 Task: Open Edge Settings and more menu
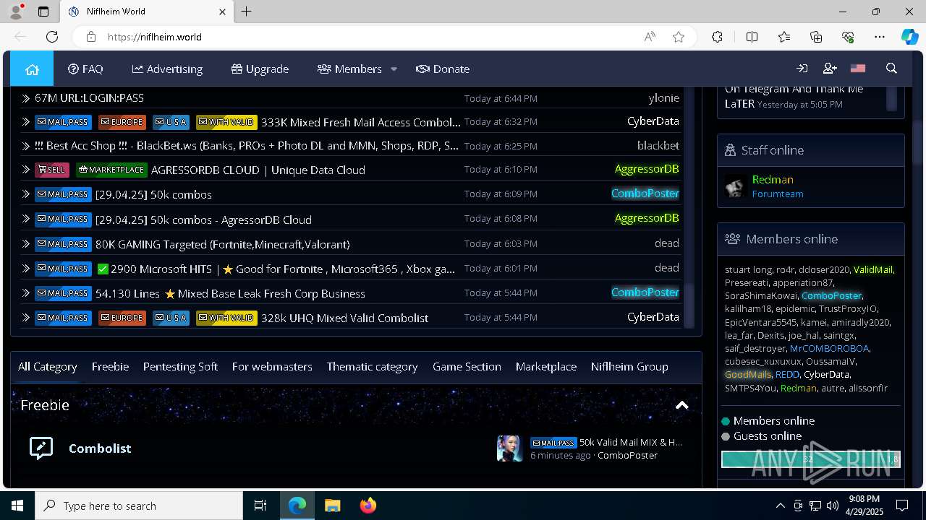click(880, 37)
